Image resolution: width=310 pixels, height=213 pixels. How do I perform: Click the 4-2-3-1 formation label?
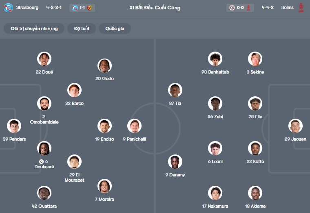[x=54, y=7]
